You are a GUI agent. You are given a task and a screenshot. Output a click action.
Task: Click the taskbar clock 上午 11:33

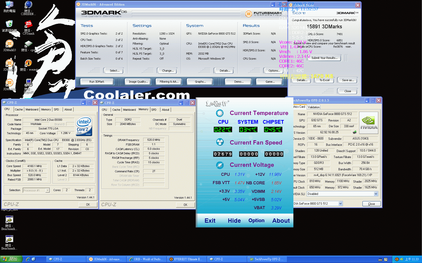click(412, 259)
